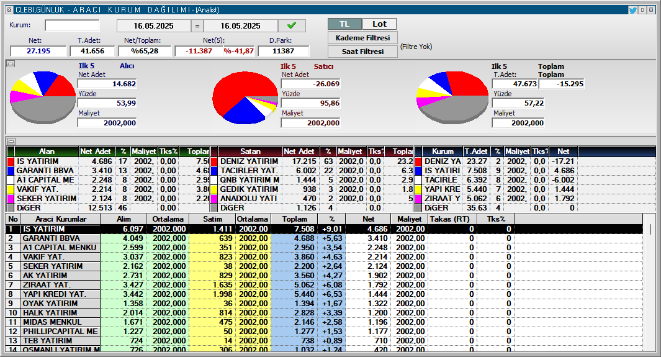The height and width of the screenshot is (357, 661).
Task: Click the Toplam total pie chart
Action: [452, 97]
